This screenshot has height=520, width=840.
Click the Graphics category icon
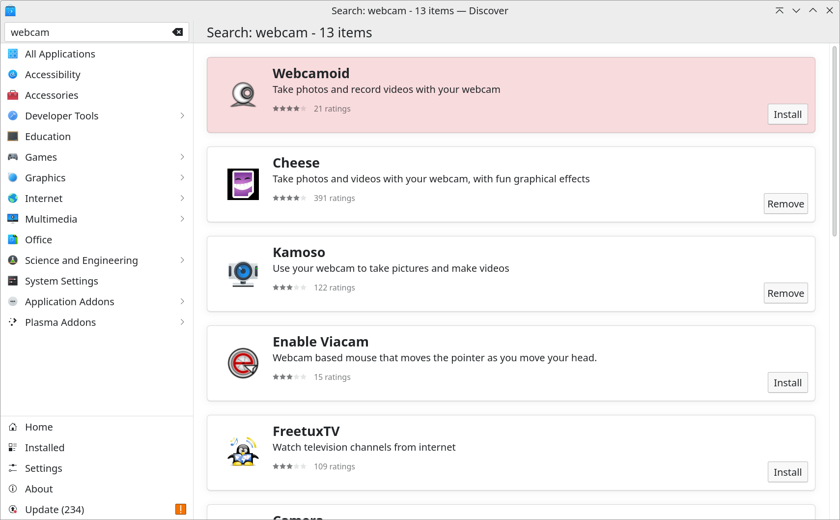tap(13, 177)
